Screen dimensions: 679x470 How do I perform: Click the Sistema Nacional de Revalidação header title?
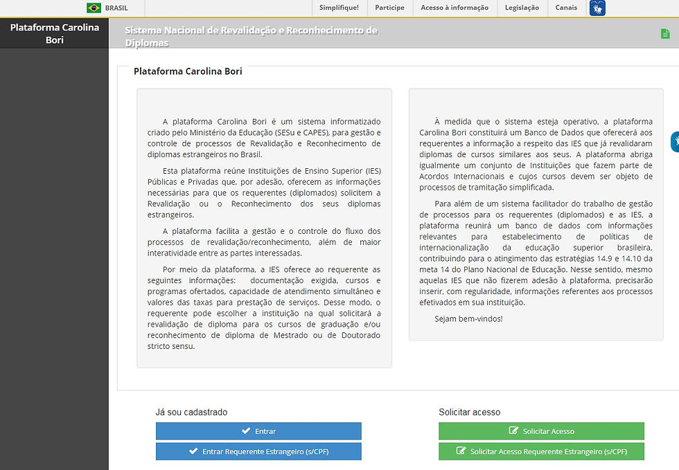point(251,37)
